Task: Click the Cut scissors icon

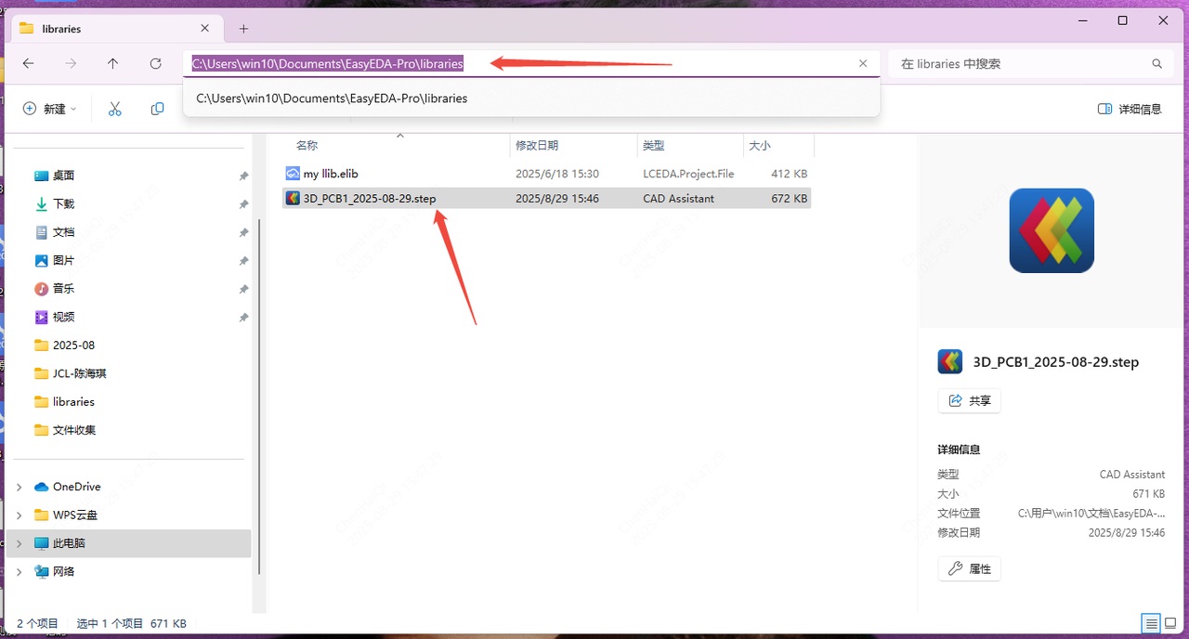Action: pyautogui.click(x=115, y=109)
